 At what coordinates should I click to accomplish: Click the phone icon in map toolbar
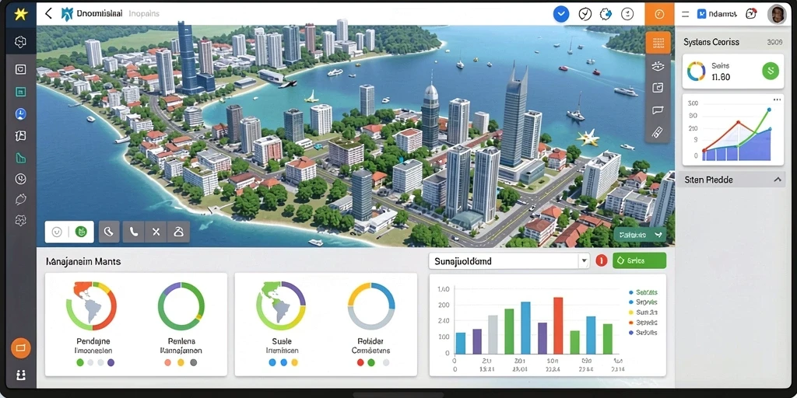(x=134, y=232)
